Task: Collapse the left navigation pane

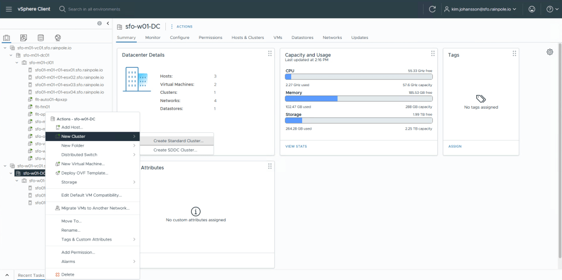Action: pyautogui.click(x=108, y=23)
